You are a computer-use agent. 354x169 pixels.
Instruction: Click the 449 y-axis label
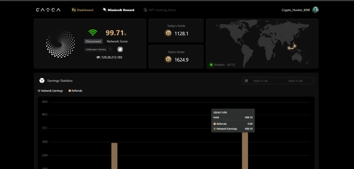tap(45, 102)
